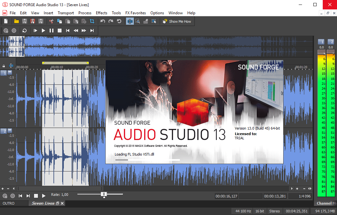Viewport: 337px width, 215px height.
Task: Open the Process menu
Action: [85, 13]
